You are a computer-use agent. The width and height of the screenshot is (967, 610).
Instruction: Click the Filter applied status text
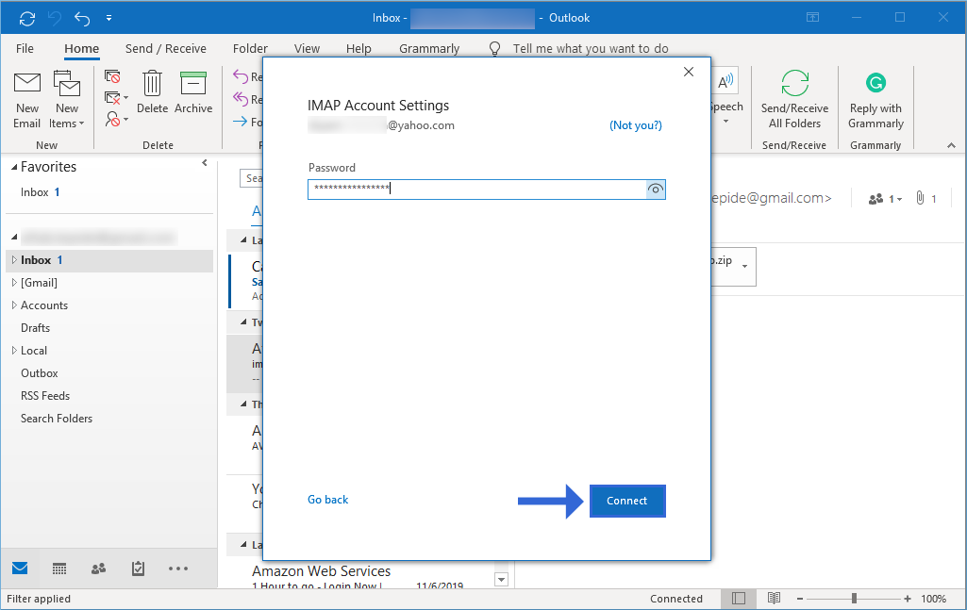(x=39, y=599)
